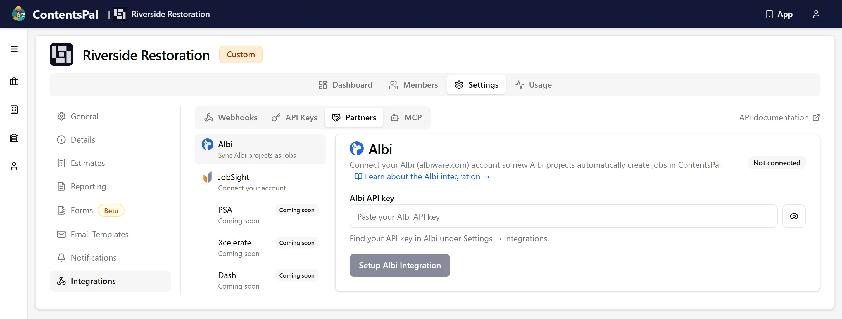Select Integrations in settings menu
Image resolution: width=842 pixels, height=319 pixels.
point(110,281)
